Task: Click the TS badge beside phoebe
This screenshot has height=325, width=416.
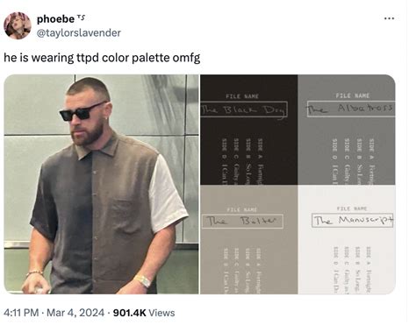Action: (x=81, y=18)
